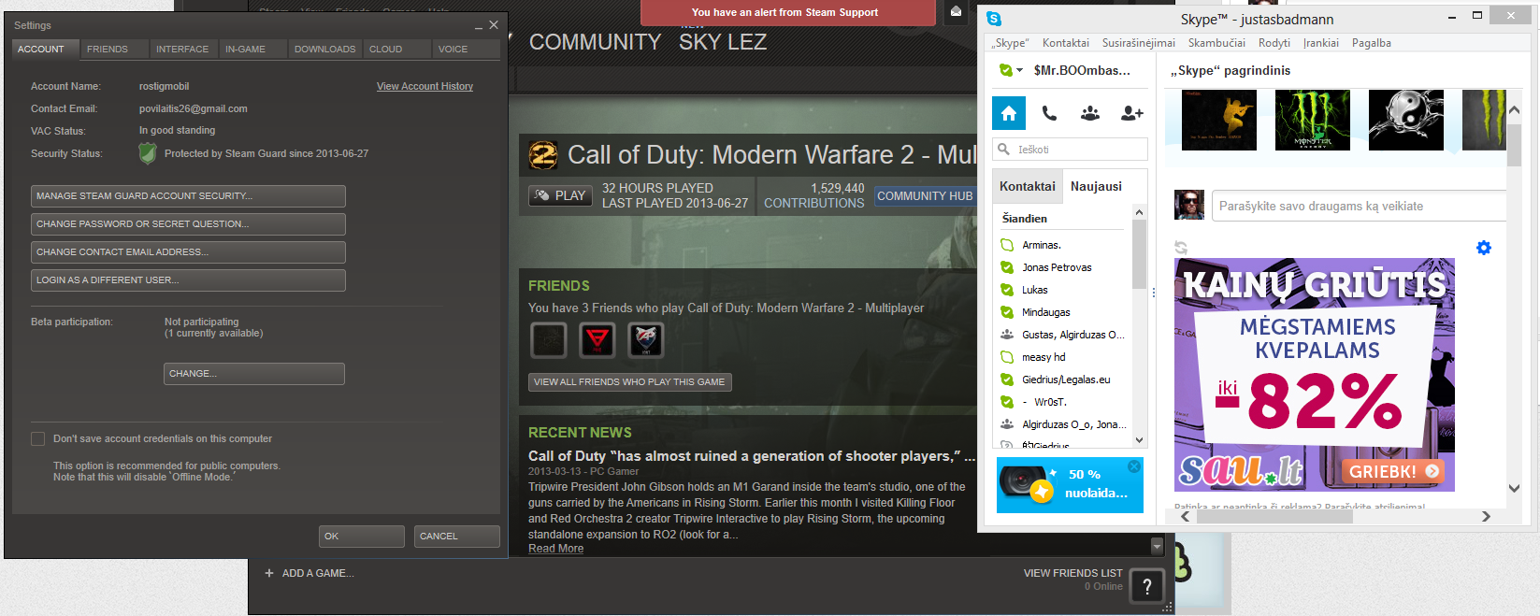
Task: Click the Steam help question mark icon
Action: [x=1147, y=586]
